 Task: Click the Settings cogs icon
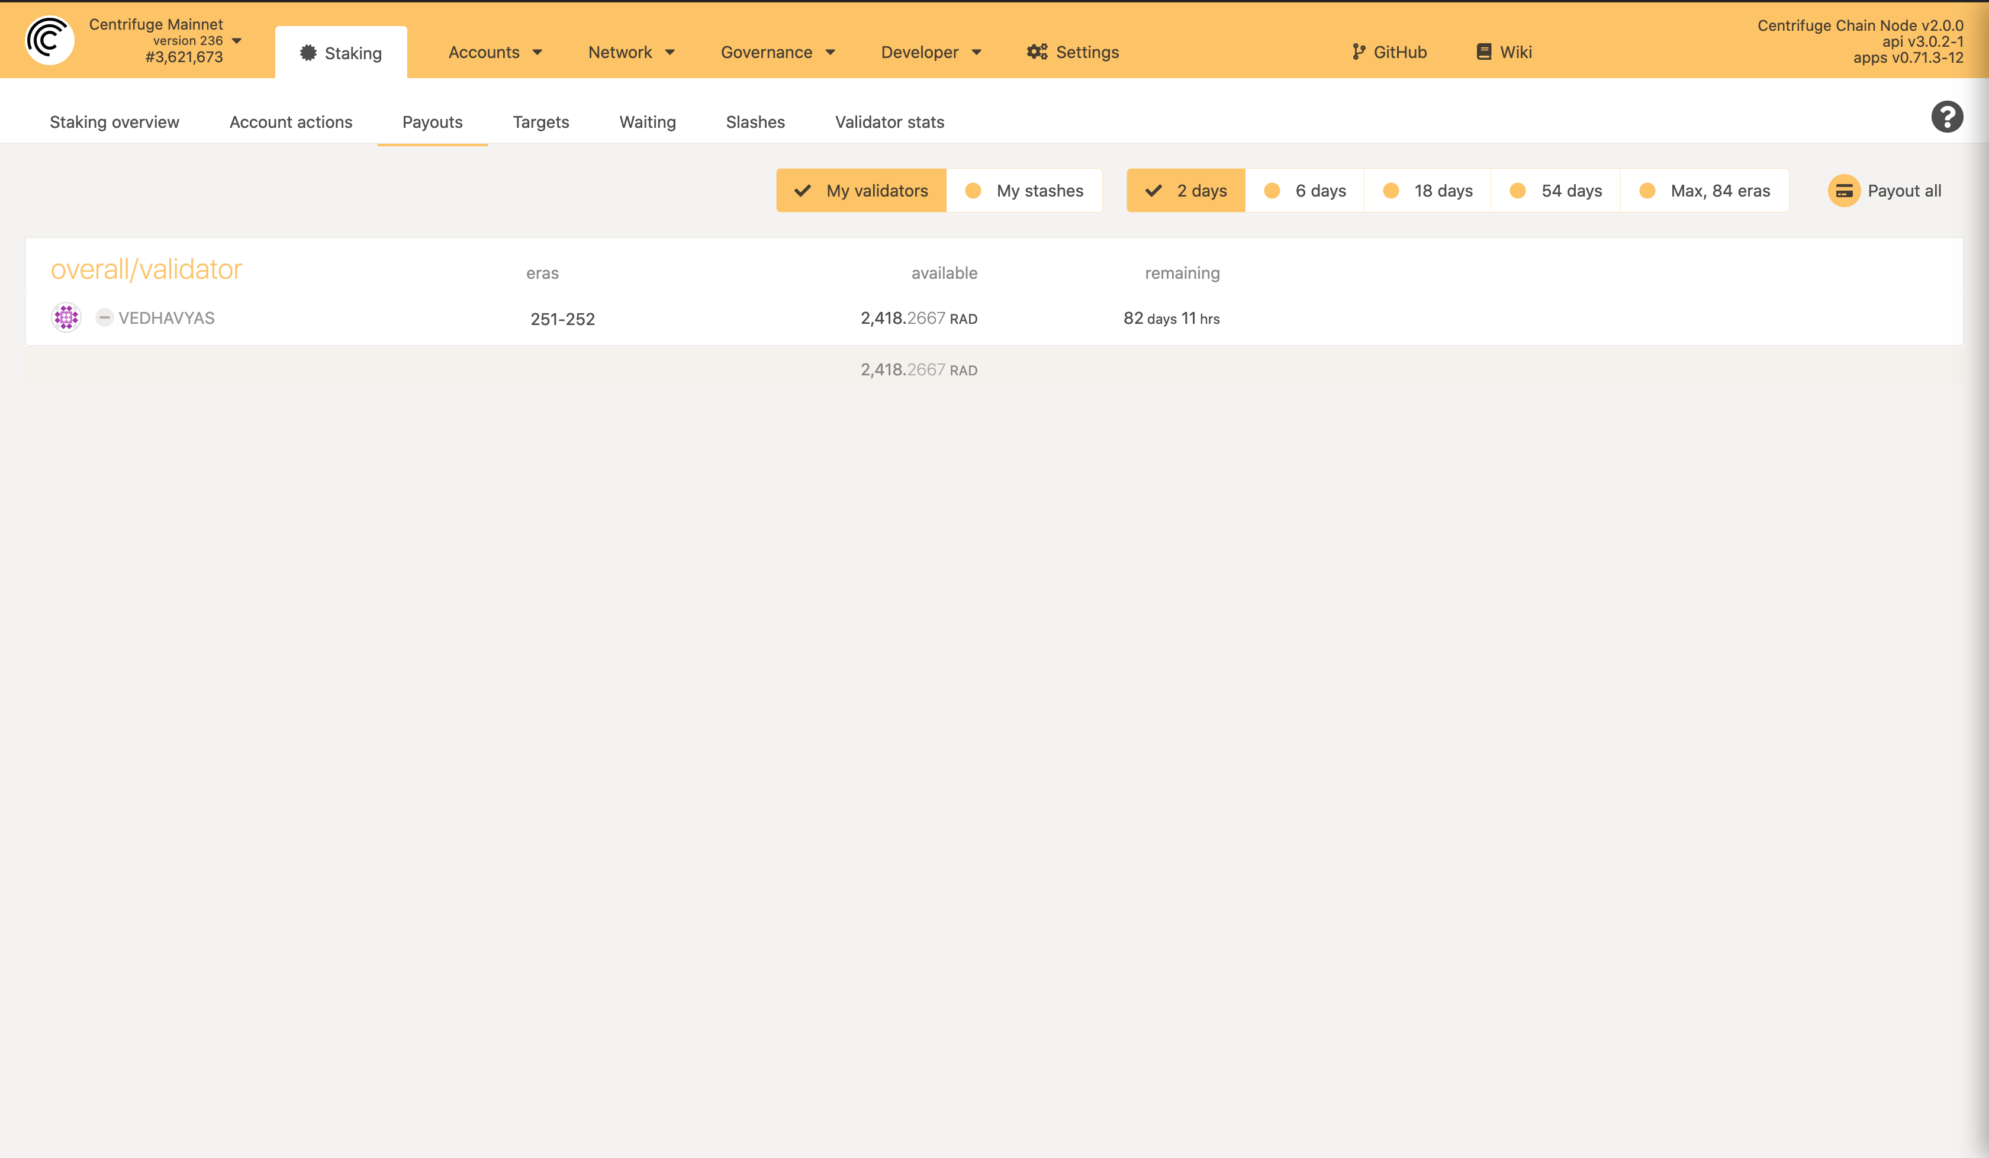click(1037, 52)
